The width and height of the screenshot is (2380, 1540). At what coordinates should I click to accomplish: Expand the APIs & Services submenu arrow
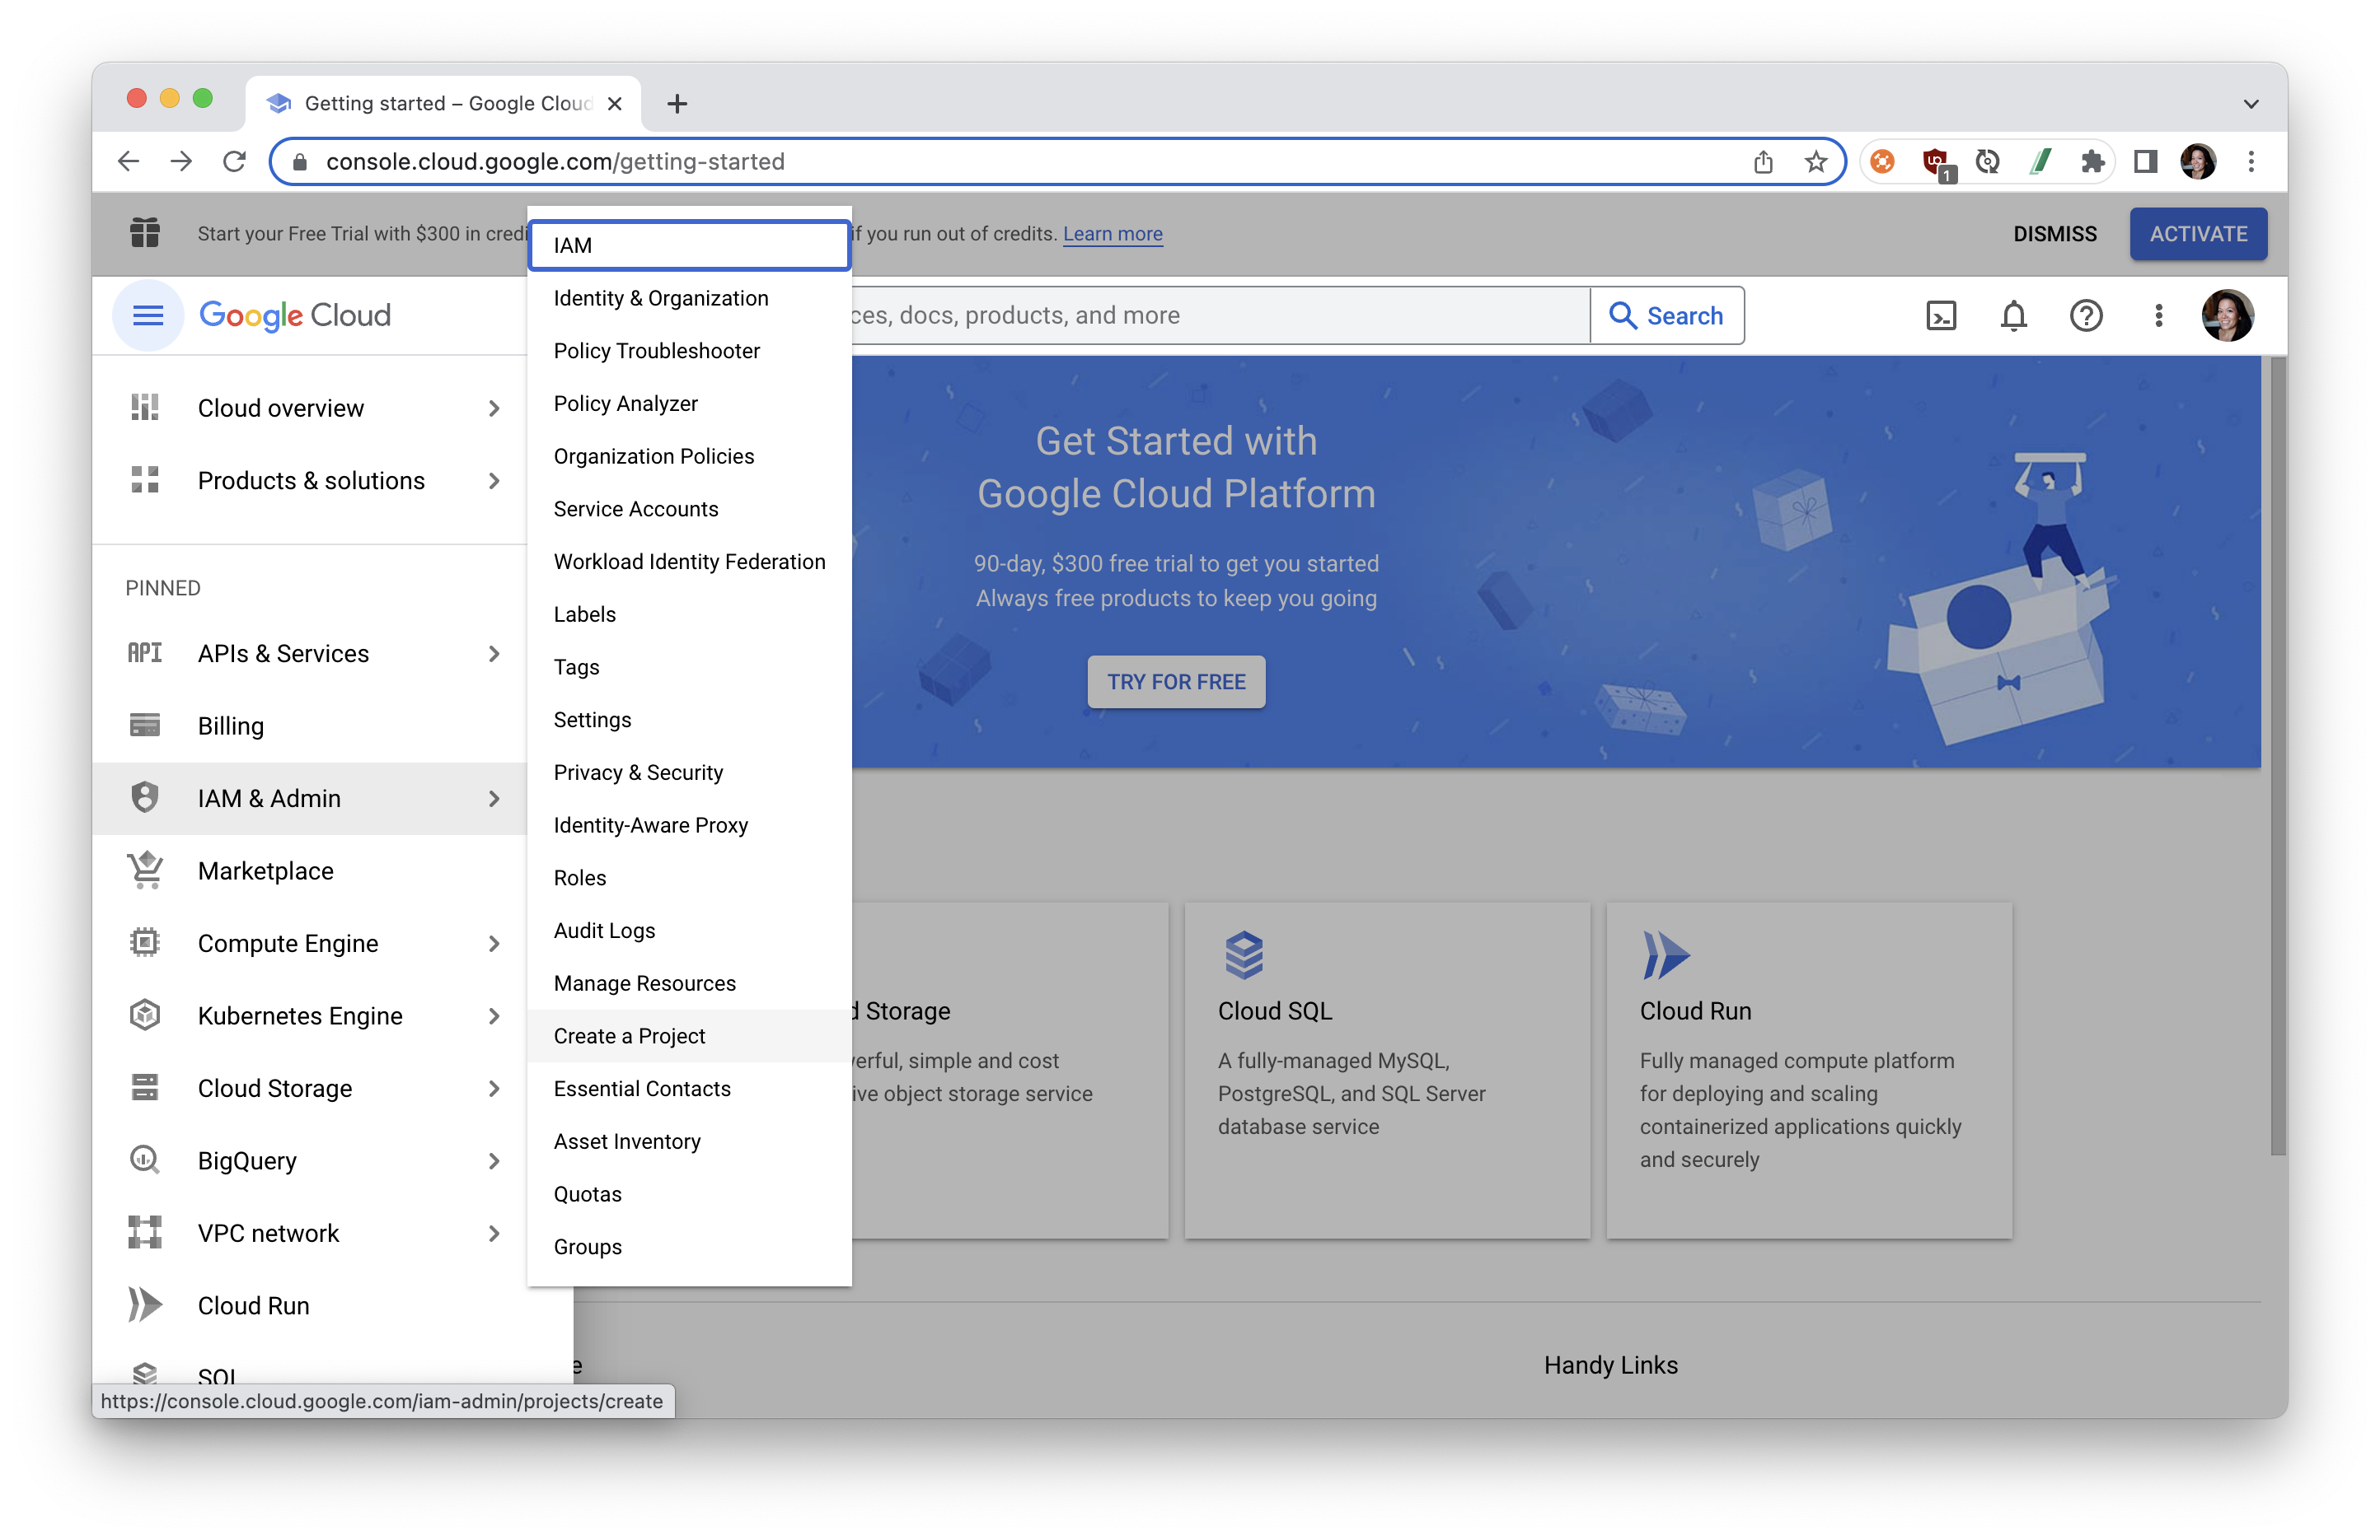click(494, 654)
